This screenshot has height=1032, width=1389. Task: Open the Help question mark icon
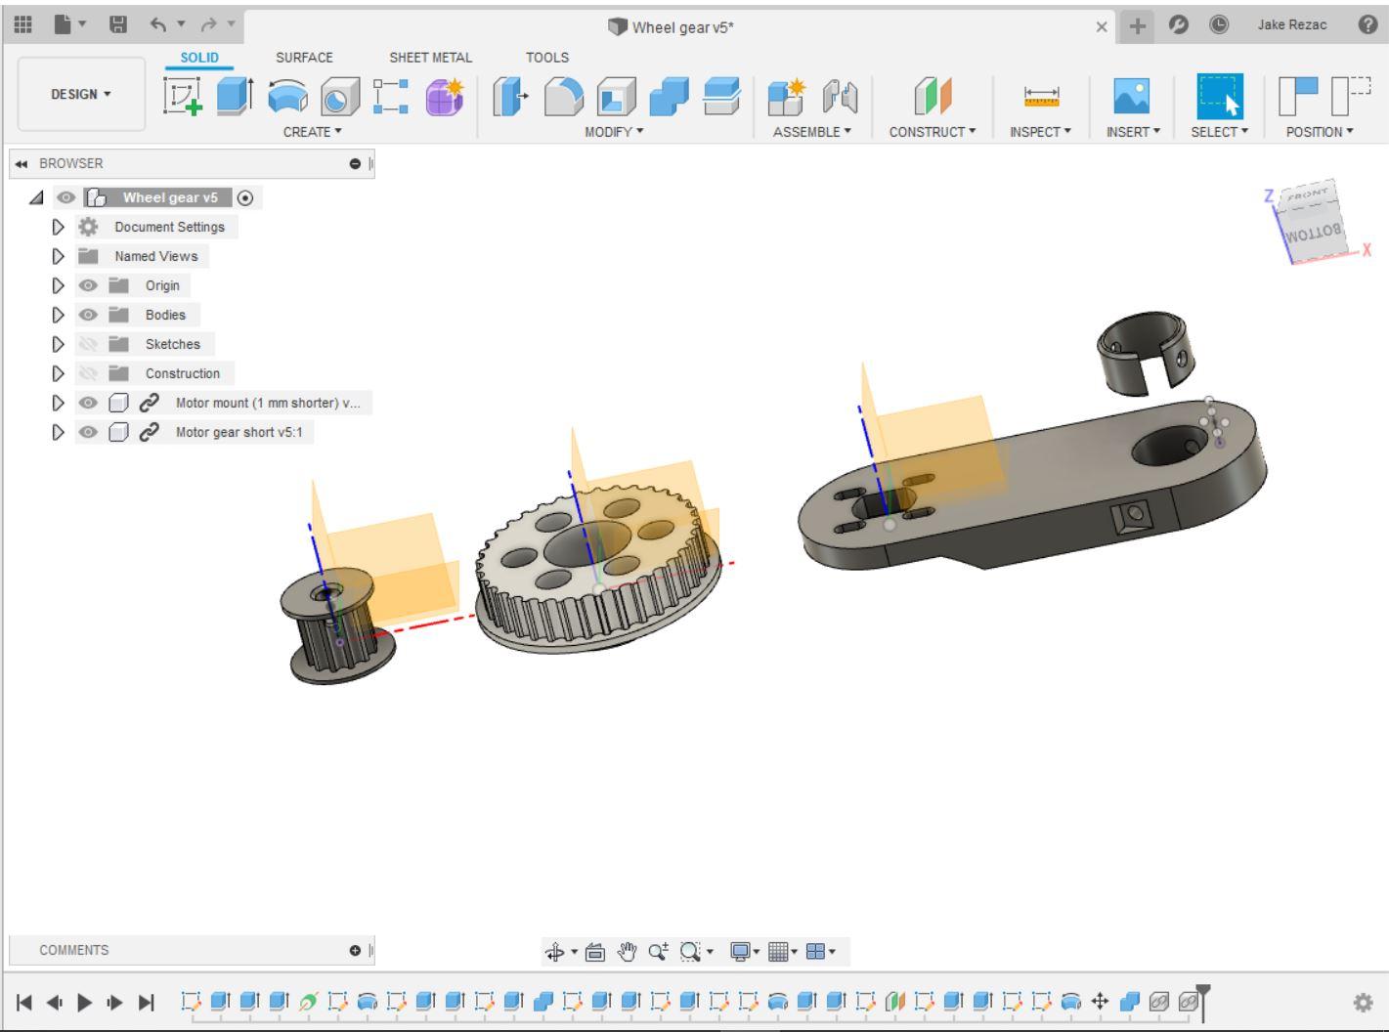[1368, 25]
